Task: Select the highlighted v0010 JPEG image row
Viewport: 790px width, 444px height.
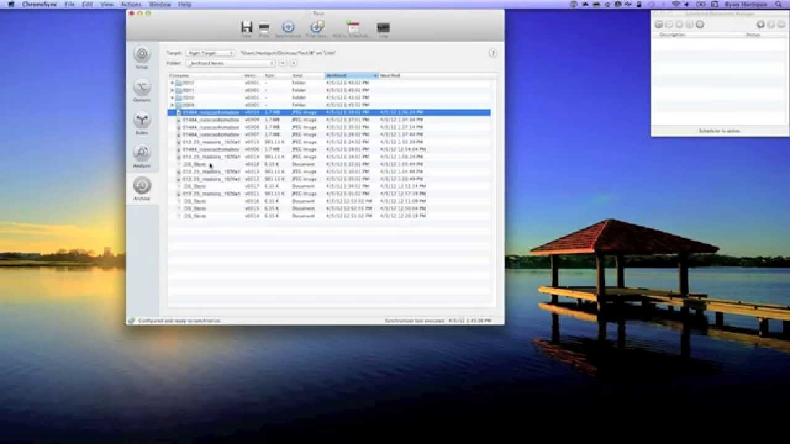Action: tap(329, 112)
